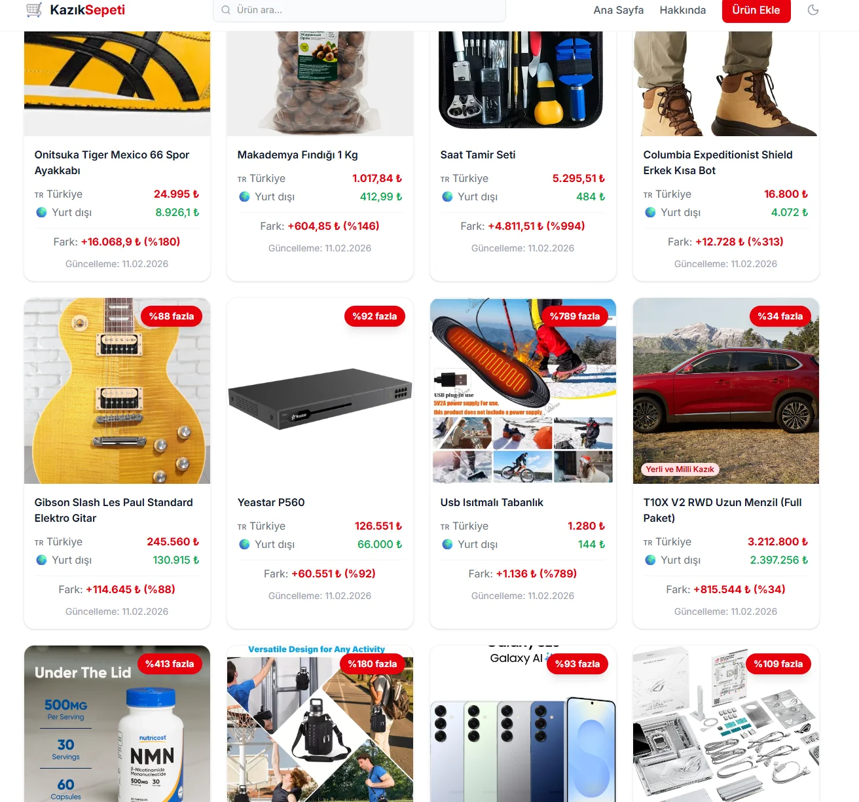This screenshot has width=859, height=802.
Task: Open the Usb Isıtmalı Tabanlık product title
Action: (x=492, y=502)
